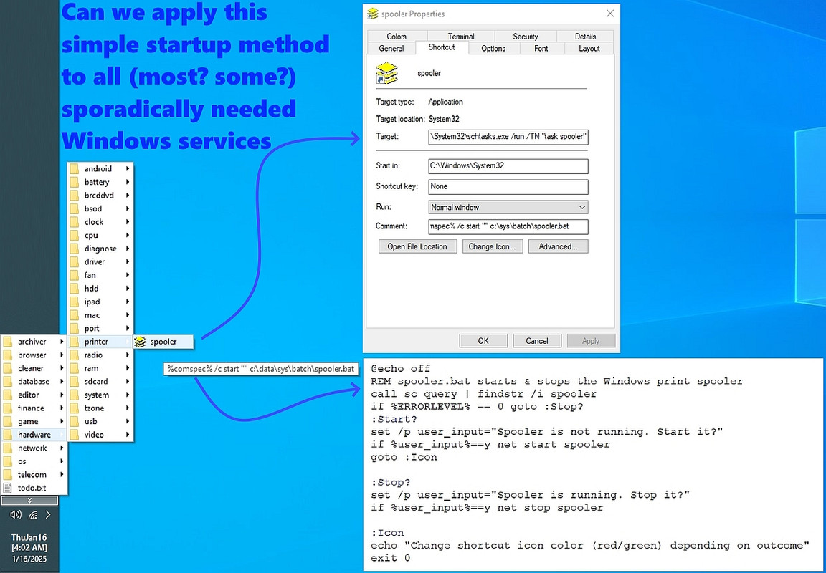Click the bsod folder icon
The image size is (826, 573).
click(75, 209)
